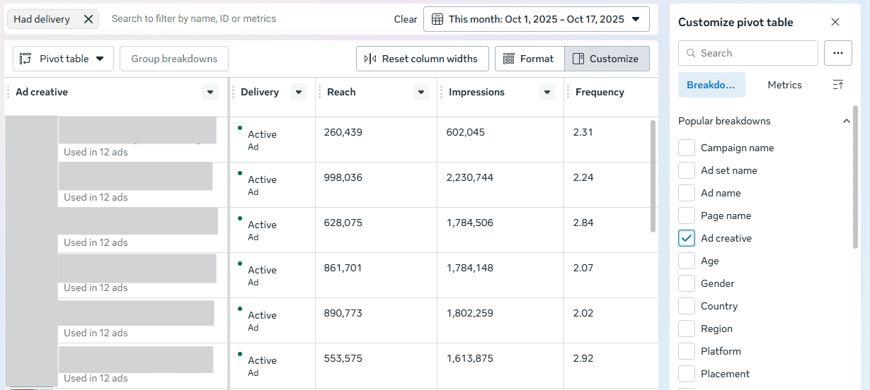Image resolution: width=870 pixels, height=390 pixels.
Task: Open the Format options
Action: pyautogui.click(x=529, y=59)
